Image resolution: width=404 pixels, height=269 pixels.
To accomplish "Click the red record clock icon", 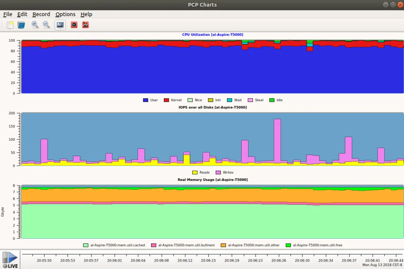I will coord(74,25).
